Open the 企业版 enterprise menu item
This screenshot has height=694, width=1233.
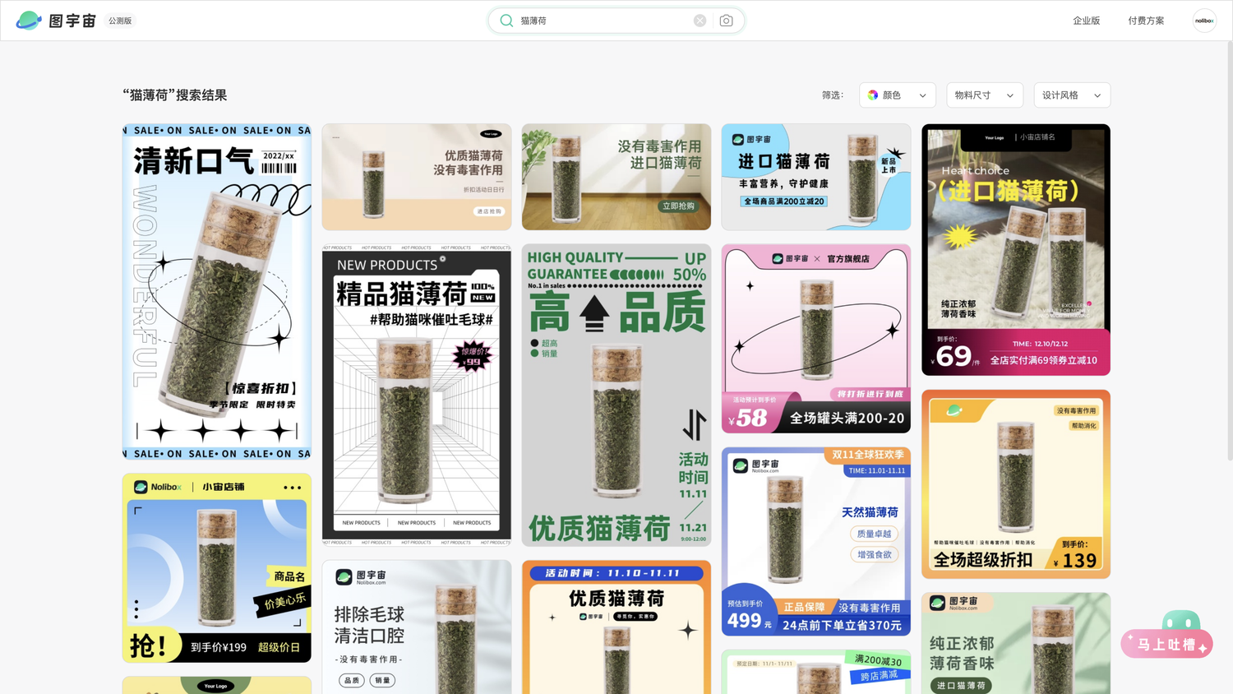(x=1086, y=21)
